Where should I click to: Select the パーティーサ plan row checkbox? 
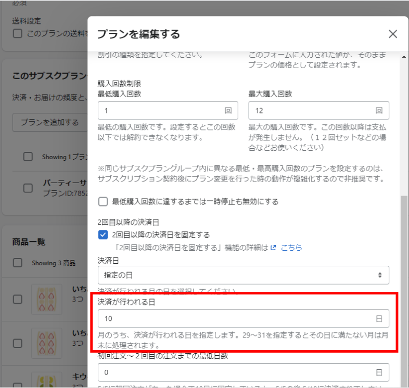[x=28, y=188]
